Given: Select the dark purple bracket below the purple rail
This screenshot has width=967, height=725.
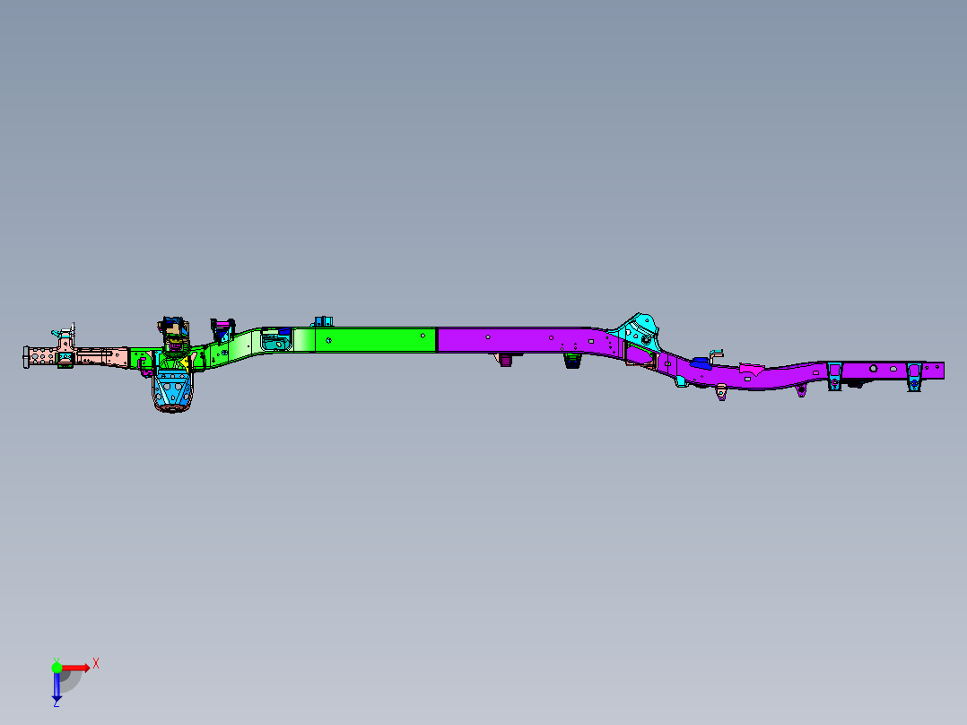Looking at the screenshot, I should click(x=506, y=361).
